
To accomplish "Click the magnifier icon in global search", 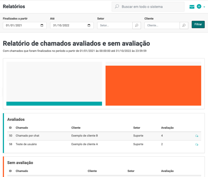I will point(117,6).
